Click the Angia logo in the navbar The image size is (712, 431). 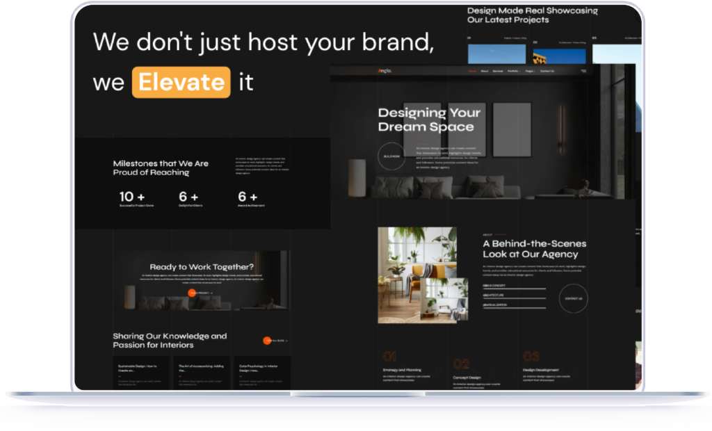point(385,71)
